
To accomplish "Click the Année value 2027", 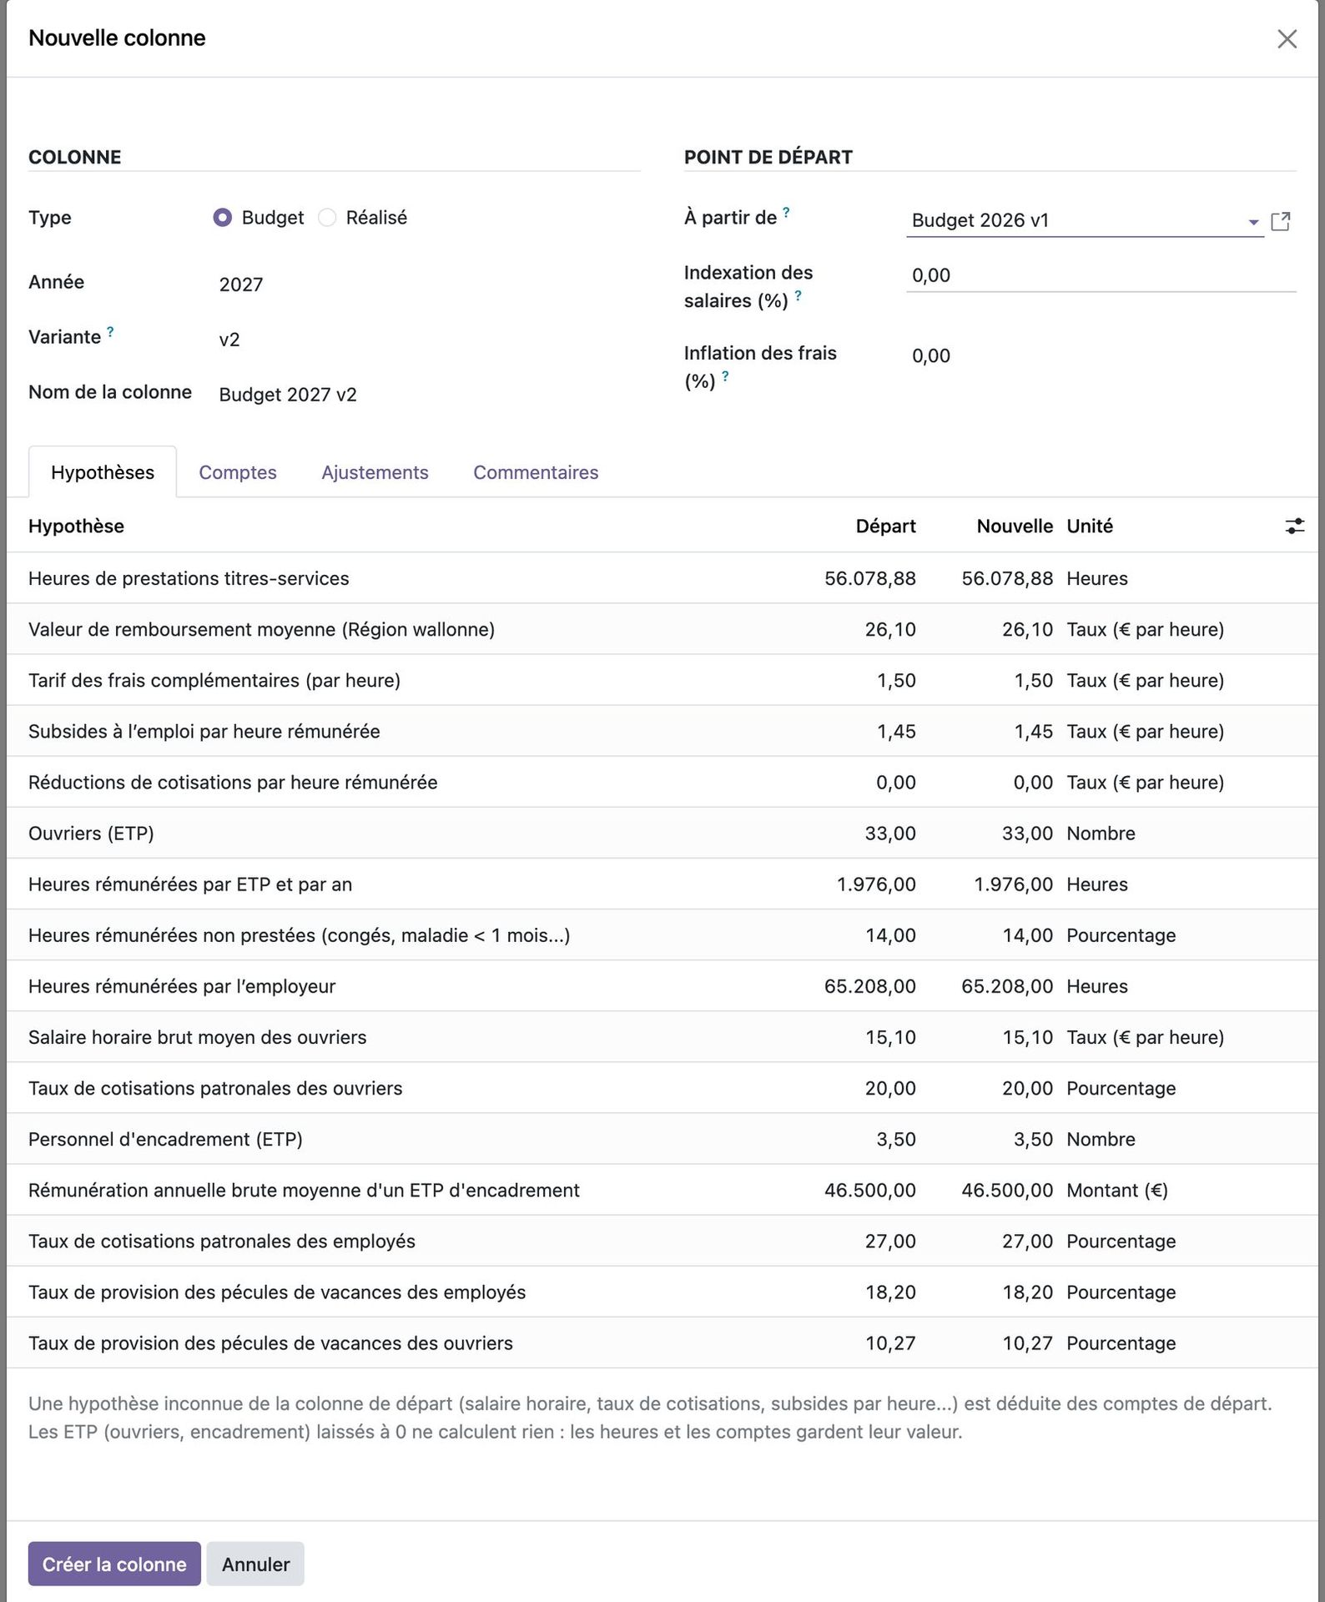I will coord(241,285).
